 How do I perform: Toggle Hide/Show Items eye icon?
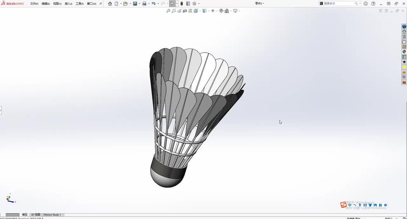click(213, 11)
